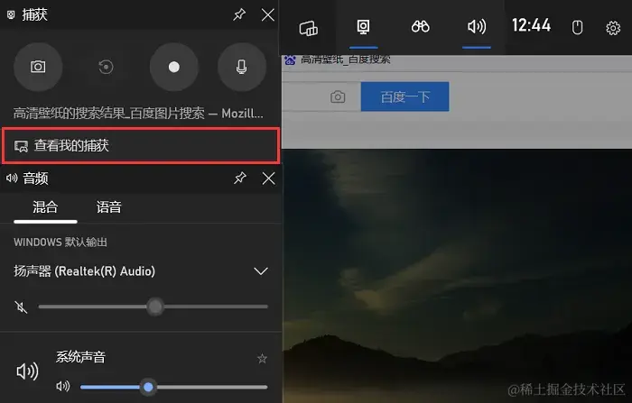The height and width of the screenshot is (403, 632).
Task: Click the 12:44 clock in Game Bar
Action: (x=531, y=26)
